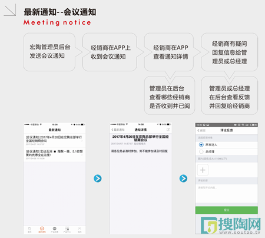Open the home tab icon in bottom bar
Image resolution: width=265 pixels, height=238 pixels.
29,230
